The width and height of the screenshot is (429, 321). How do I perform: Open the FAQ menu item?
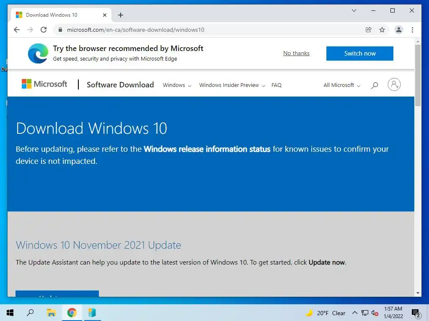click(x=277, y=85)
